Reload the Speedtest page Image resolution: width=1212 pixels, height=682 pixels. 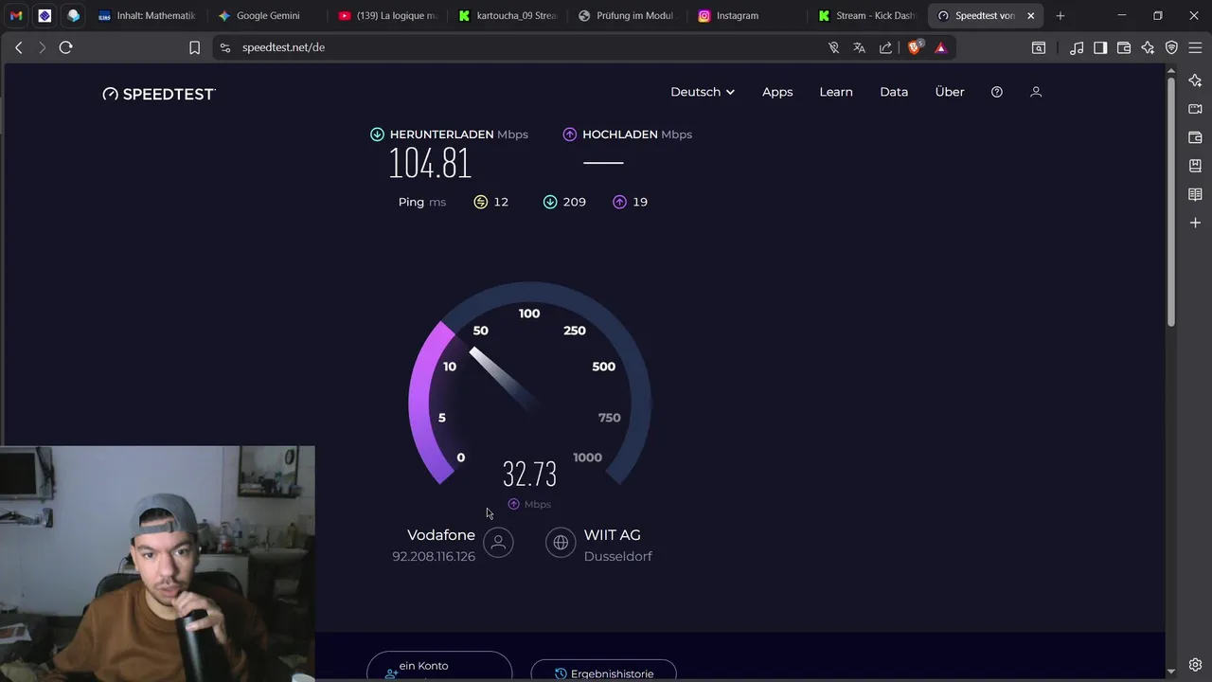coord(66,47)
